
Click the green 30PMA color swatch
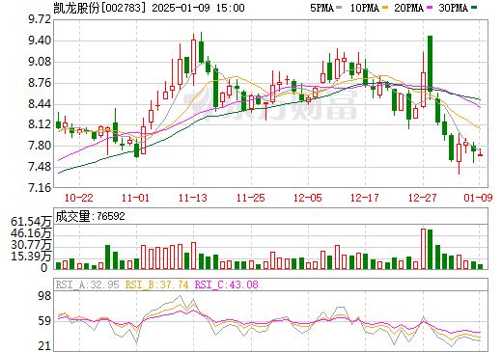pos(474,8)
